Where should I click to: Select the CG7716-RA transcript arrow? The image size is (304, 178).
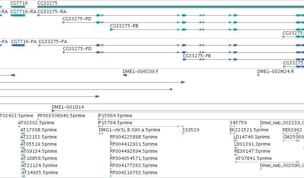point(18,15)
